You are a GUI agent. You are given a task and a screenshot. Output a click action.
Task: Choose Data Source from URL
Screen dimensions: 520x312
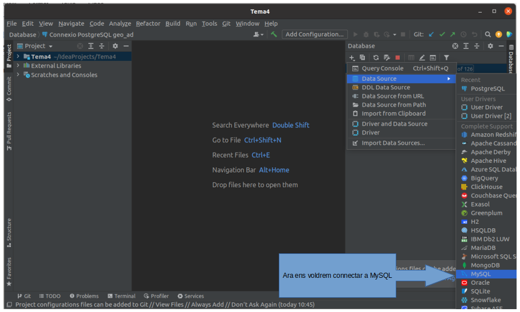401,96
